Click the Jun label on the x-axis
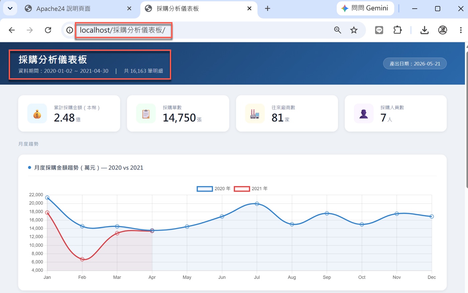Viewport: 468px width, 293px height. coord(222,277)
